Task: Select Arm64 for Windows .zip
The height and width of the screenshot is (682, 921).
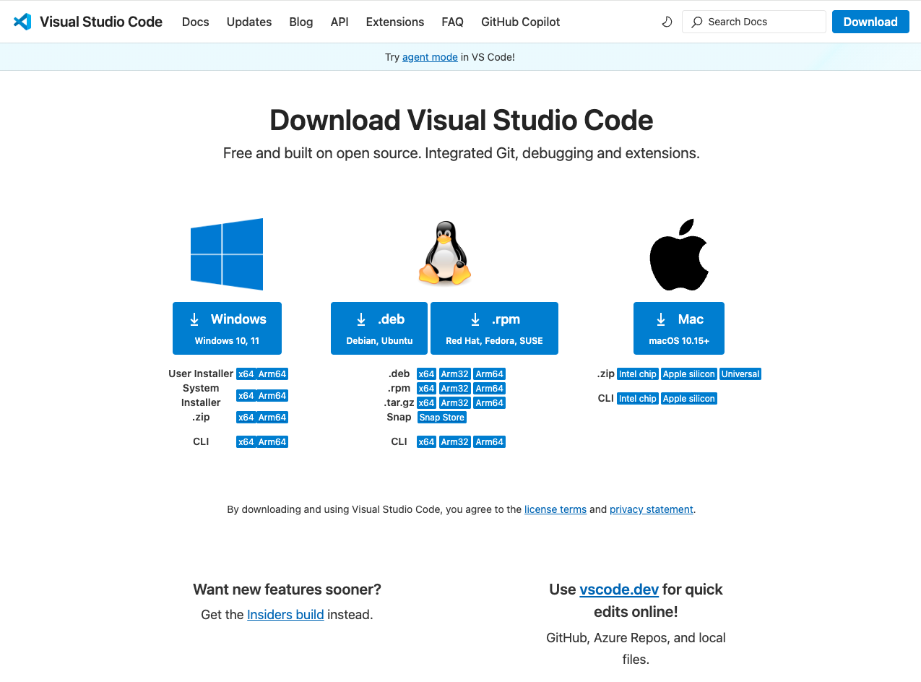Action: pyautogui.click(x=272, y=418)
